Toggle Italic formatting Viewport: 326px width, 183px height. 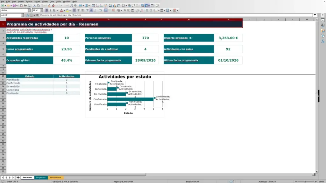tap(51, 10)
